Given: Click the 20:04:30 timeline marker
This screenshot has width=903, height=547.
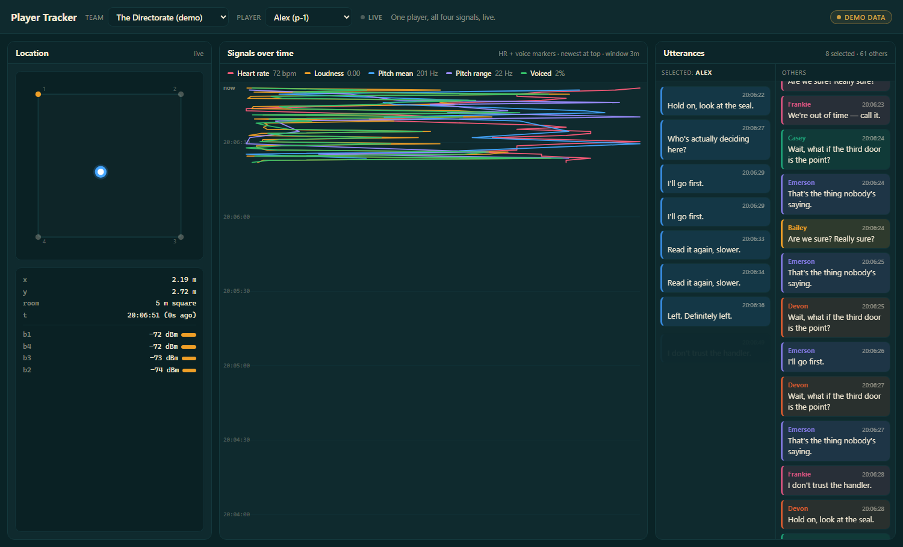Looking at the screenshot, I should pyautogui.click(x=237, y=440).
